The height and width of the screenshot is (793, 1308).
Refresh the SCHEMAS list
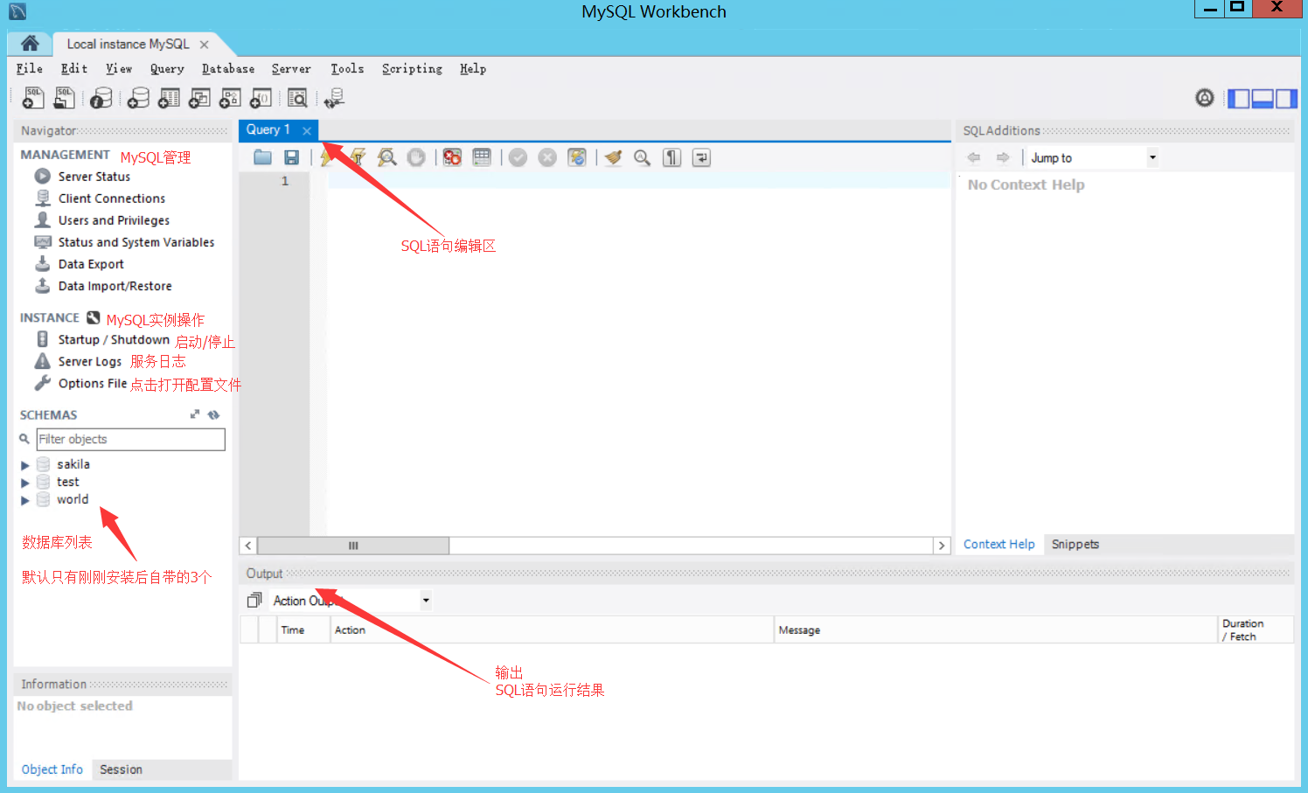pyautogui.click(x=213, y=414)
